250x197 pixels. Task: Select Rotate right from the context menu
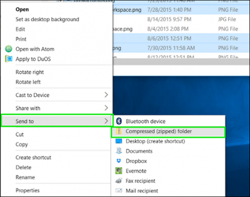pos(30,72)
